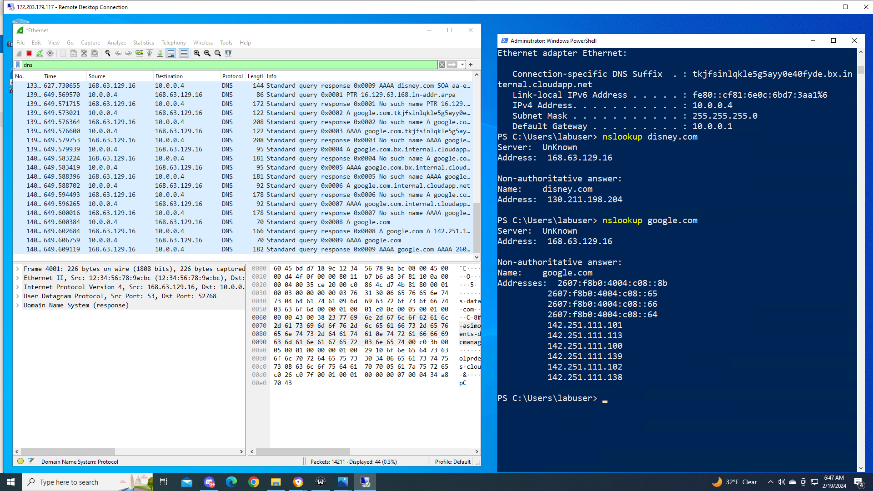Clear the dns display filter

pos(442,65)
